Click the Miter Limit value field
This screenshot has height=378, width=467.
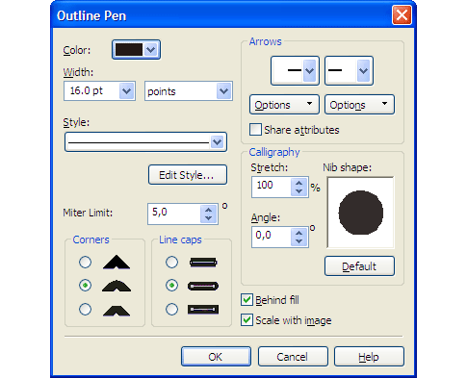click(174, 214)
